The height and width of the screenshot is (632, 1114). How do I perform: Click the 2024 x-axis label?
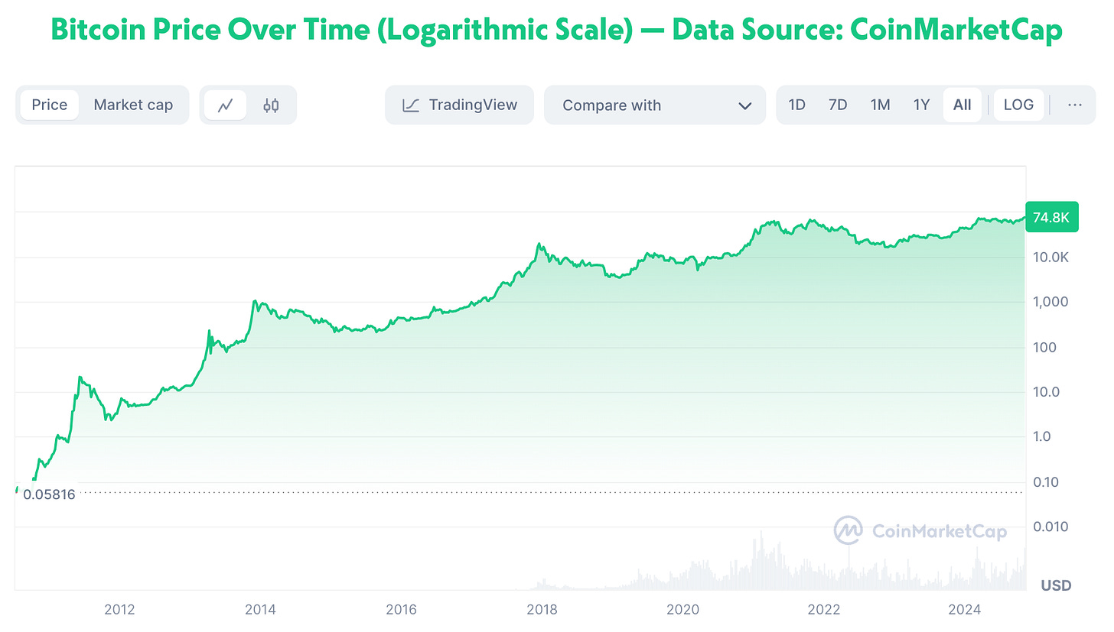tap(965, 609)
